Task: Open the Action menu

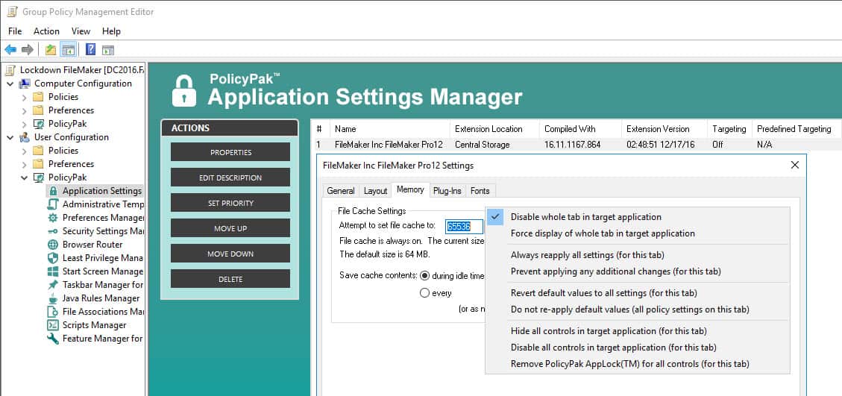Action: pos(46,31)
